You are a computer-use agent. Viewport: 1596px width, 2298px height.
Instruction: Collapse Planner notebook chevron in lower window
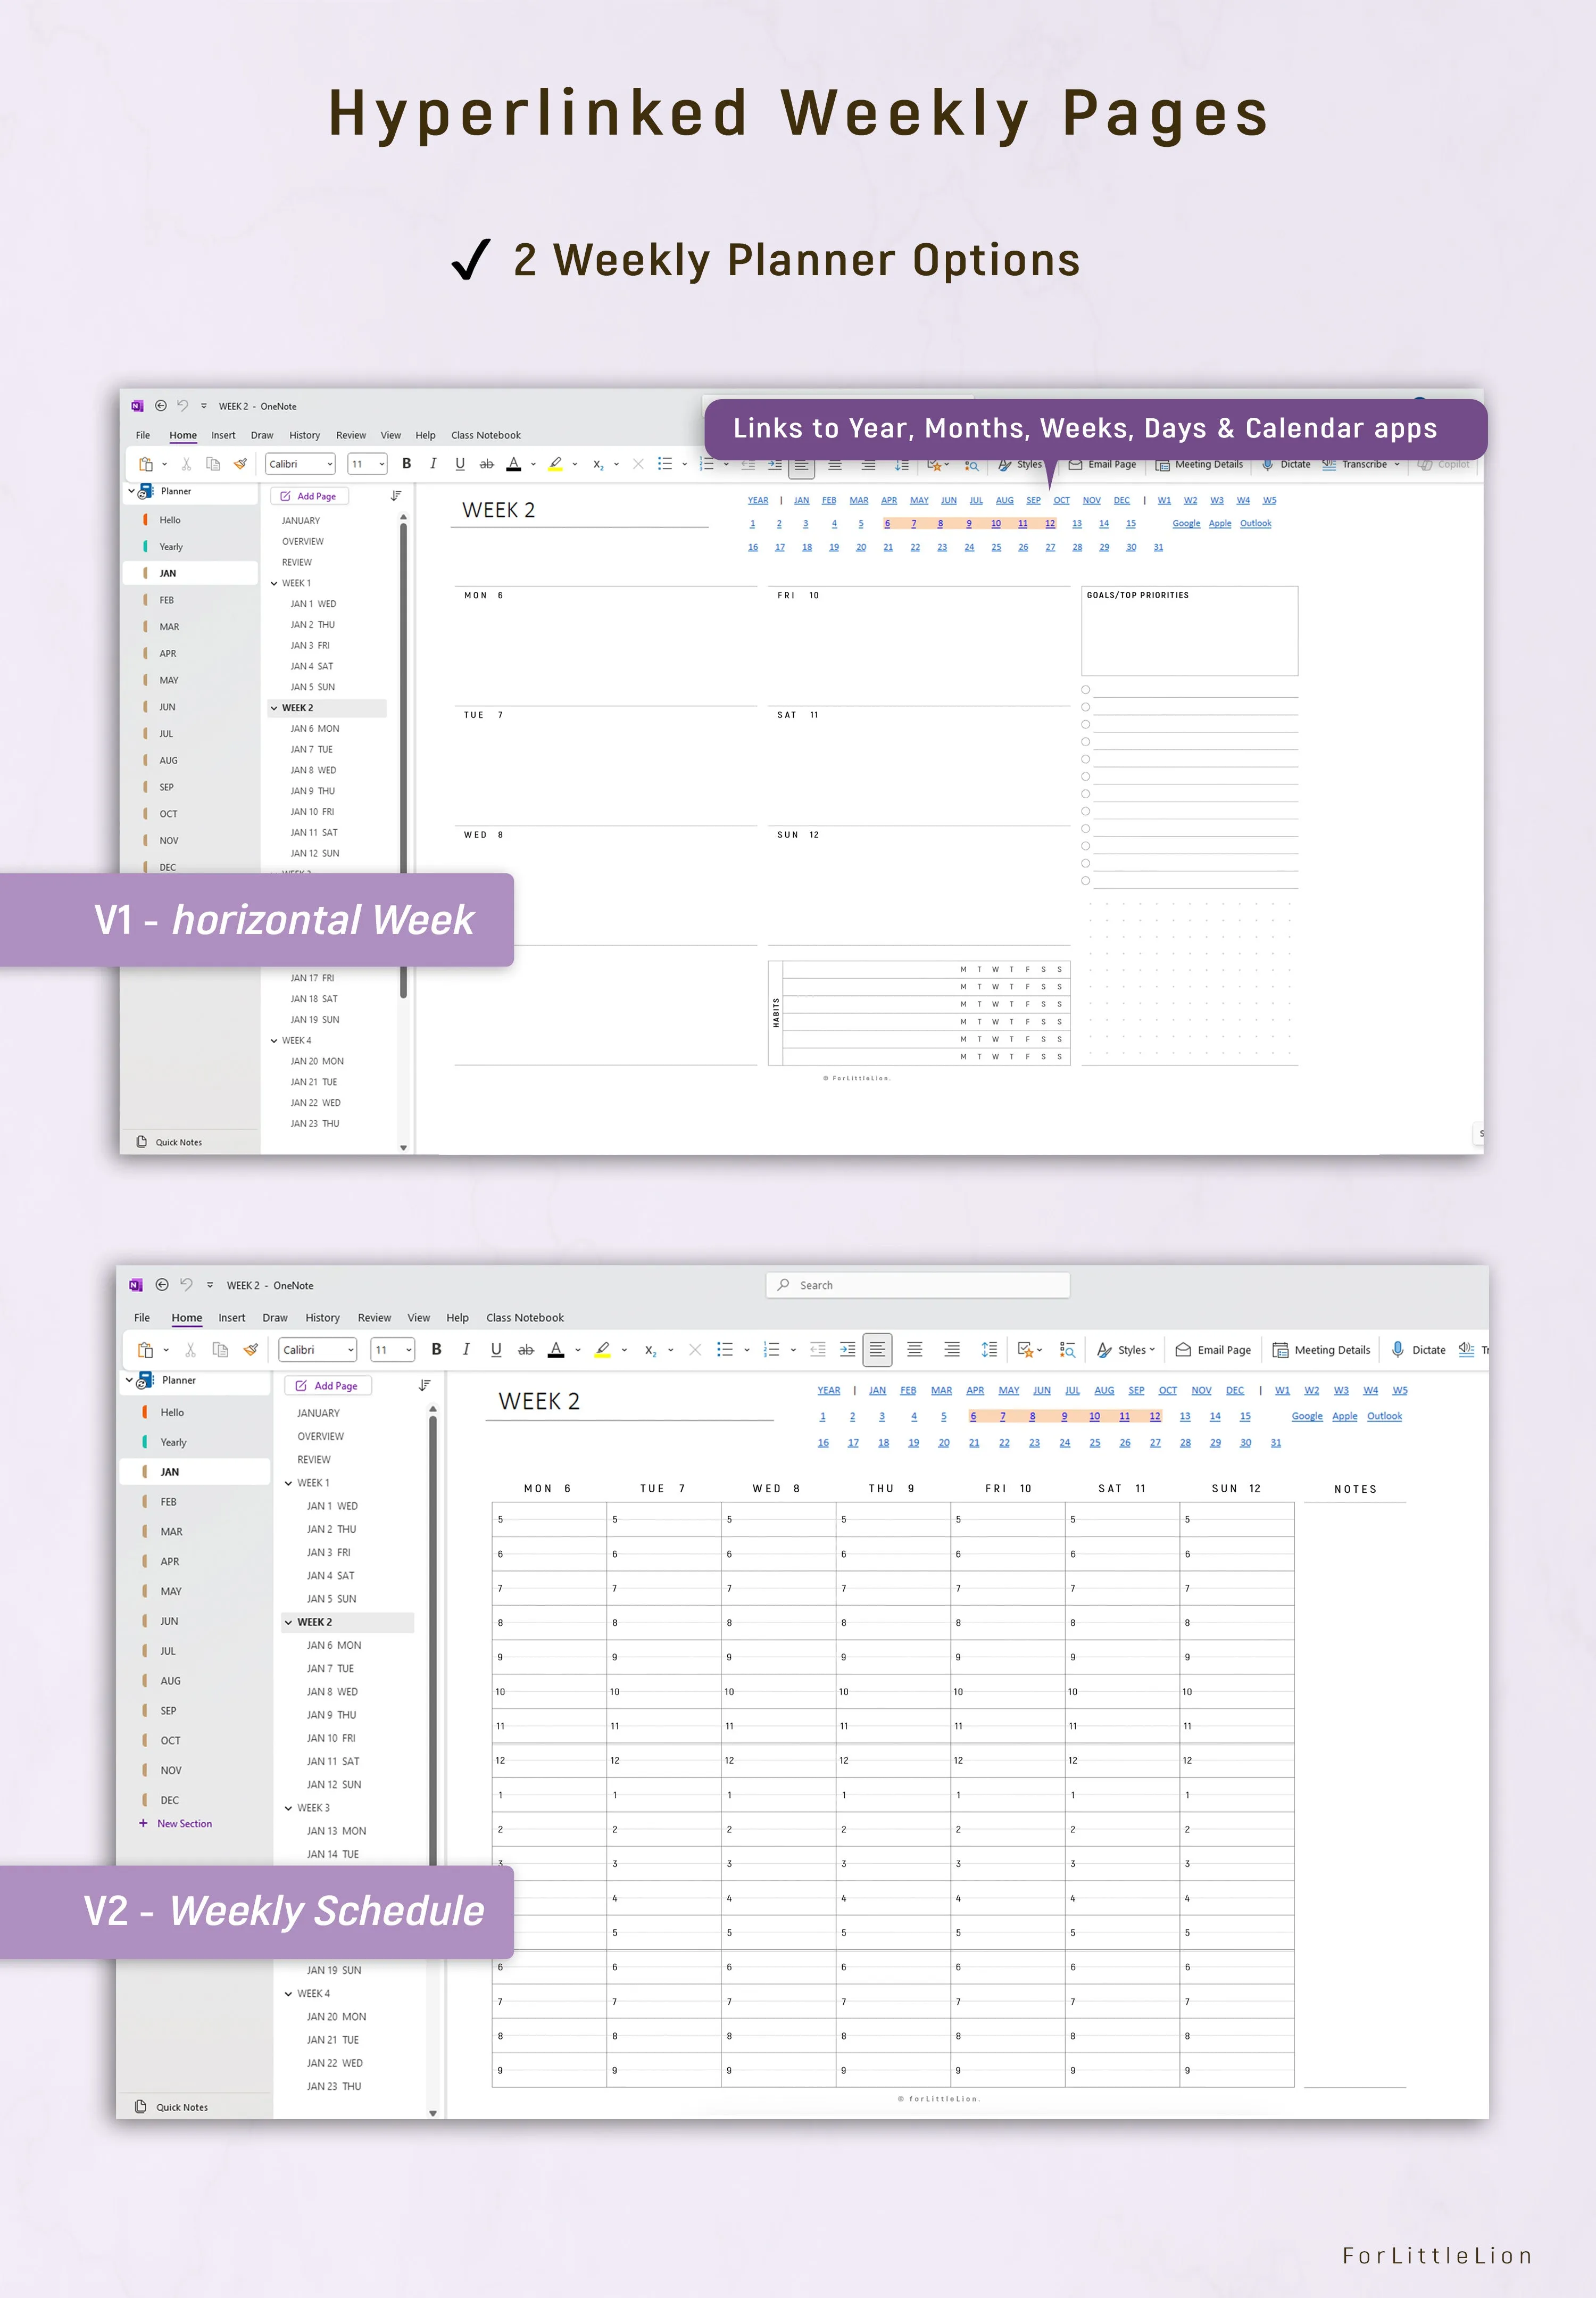point(130,1381)
